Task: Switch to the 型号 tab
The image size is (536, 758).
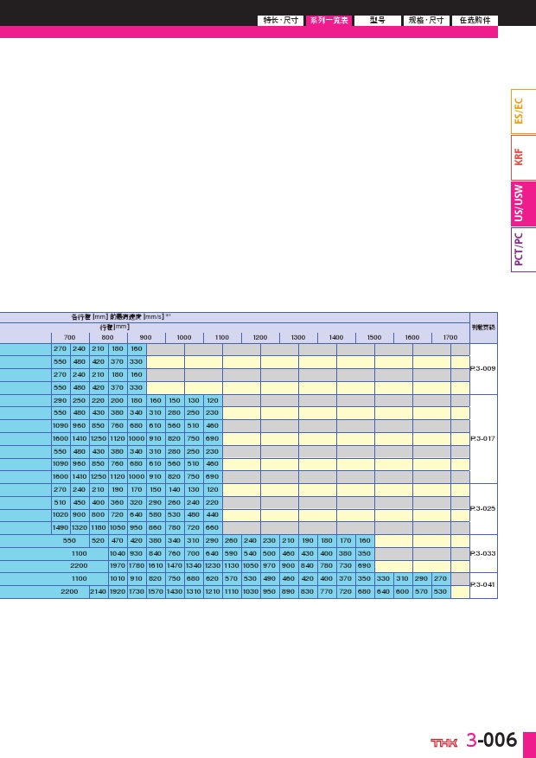Action: [x=377, y=20]
